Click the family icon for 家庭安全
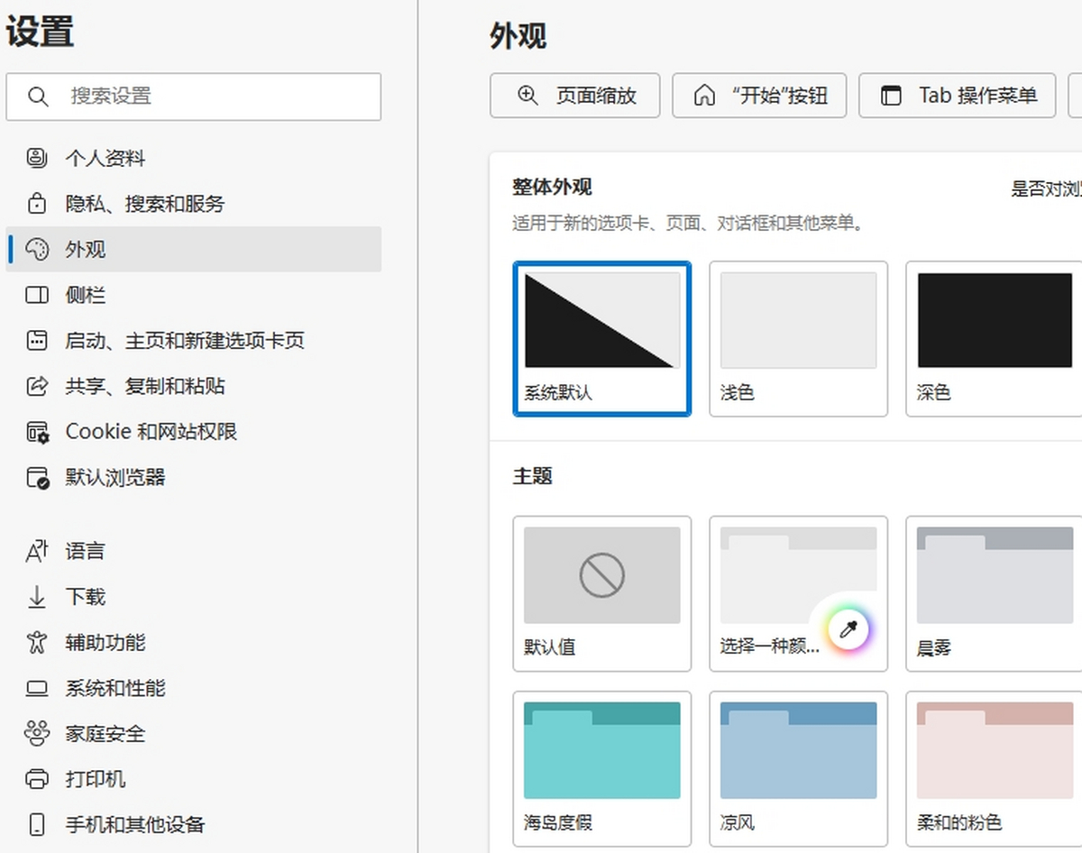This screenshot has width=1082, height=853. pos(37,734)
